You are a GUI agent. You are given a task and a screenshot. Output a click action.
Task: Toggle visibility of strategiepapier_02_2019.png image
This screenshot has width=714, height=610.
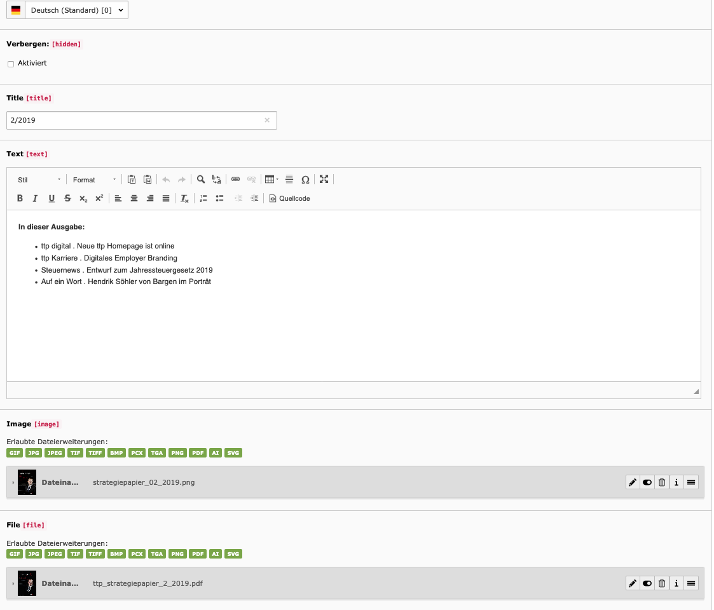647,482
